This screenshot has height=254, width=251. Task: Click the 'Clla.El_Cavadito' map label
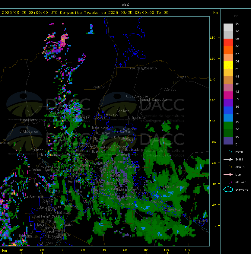click(x=152, y=100)
